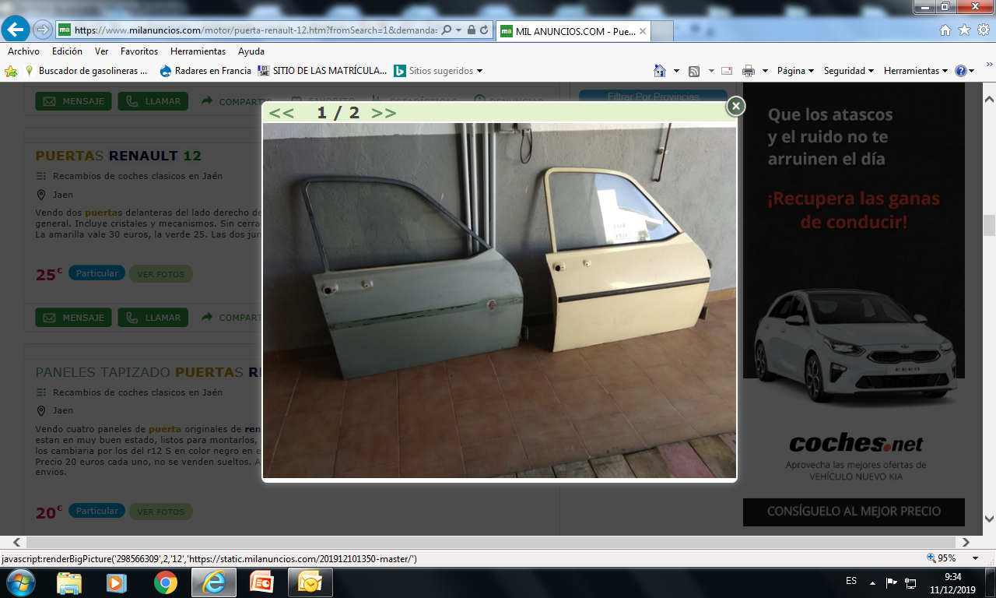This screenshot has height=598, width=996.
Task: Open Windows Start menu
Action: [x=19, y=582]
